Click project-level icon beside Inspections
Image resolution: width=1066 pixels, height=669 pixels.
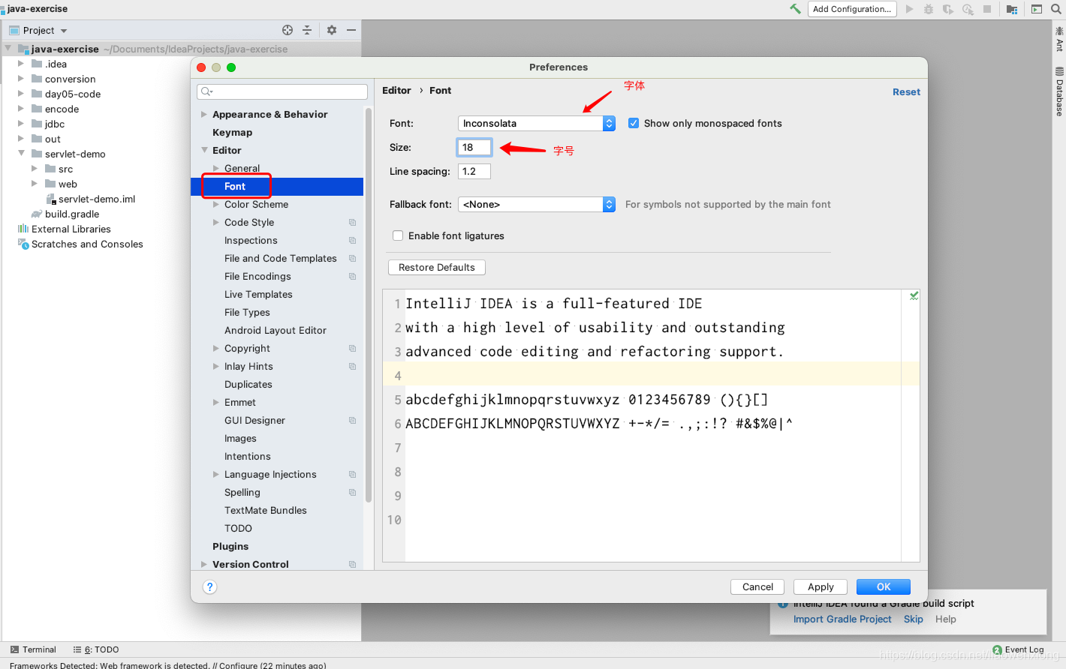[352, 241]
